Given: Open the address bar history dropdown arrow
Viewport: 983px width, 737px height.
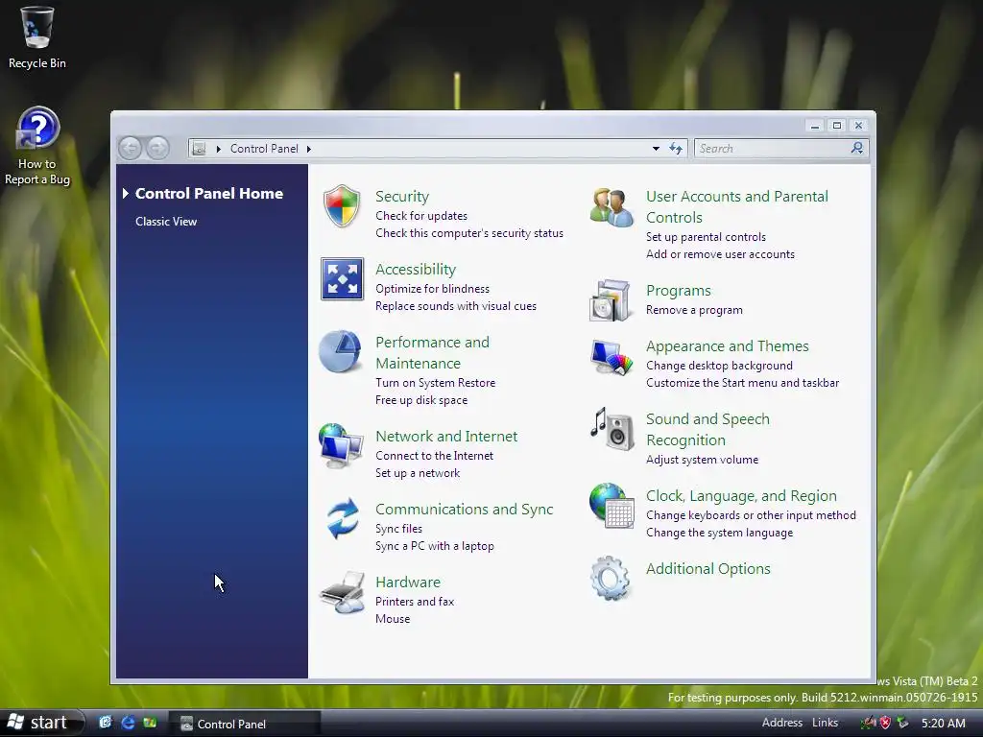Looking at the screenshot, I should 656,149.
